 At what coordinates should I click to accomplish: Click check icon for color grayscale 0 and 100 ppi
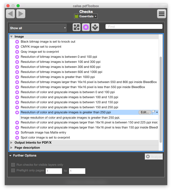(17, 92)
